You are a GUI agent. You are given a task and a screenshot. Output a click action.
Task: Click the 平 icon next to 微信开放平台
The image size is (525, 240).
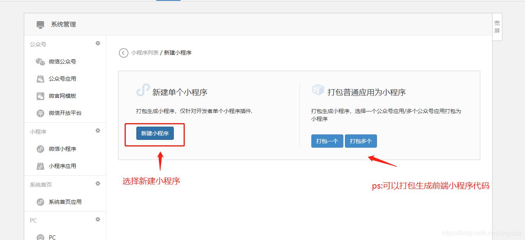coord(40,113)
